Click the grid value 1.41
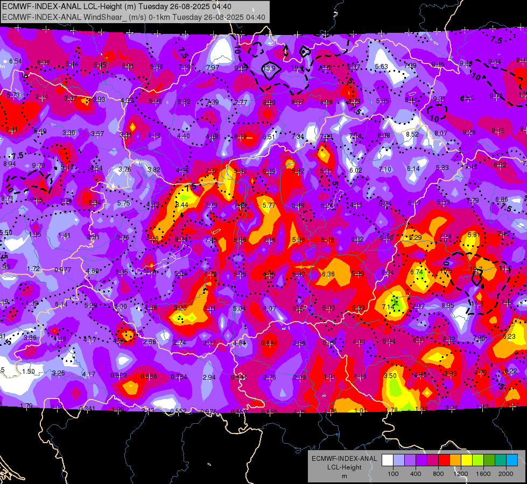The height and width of the screenshot is (484, 527). pos(64,236)
